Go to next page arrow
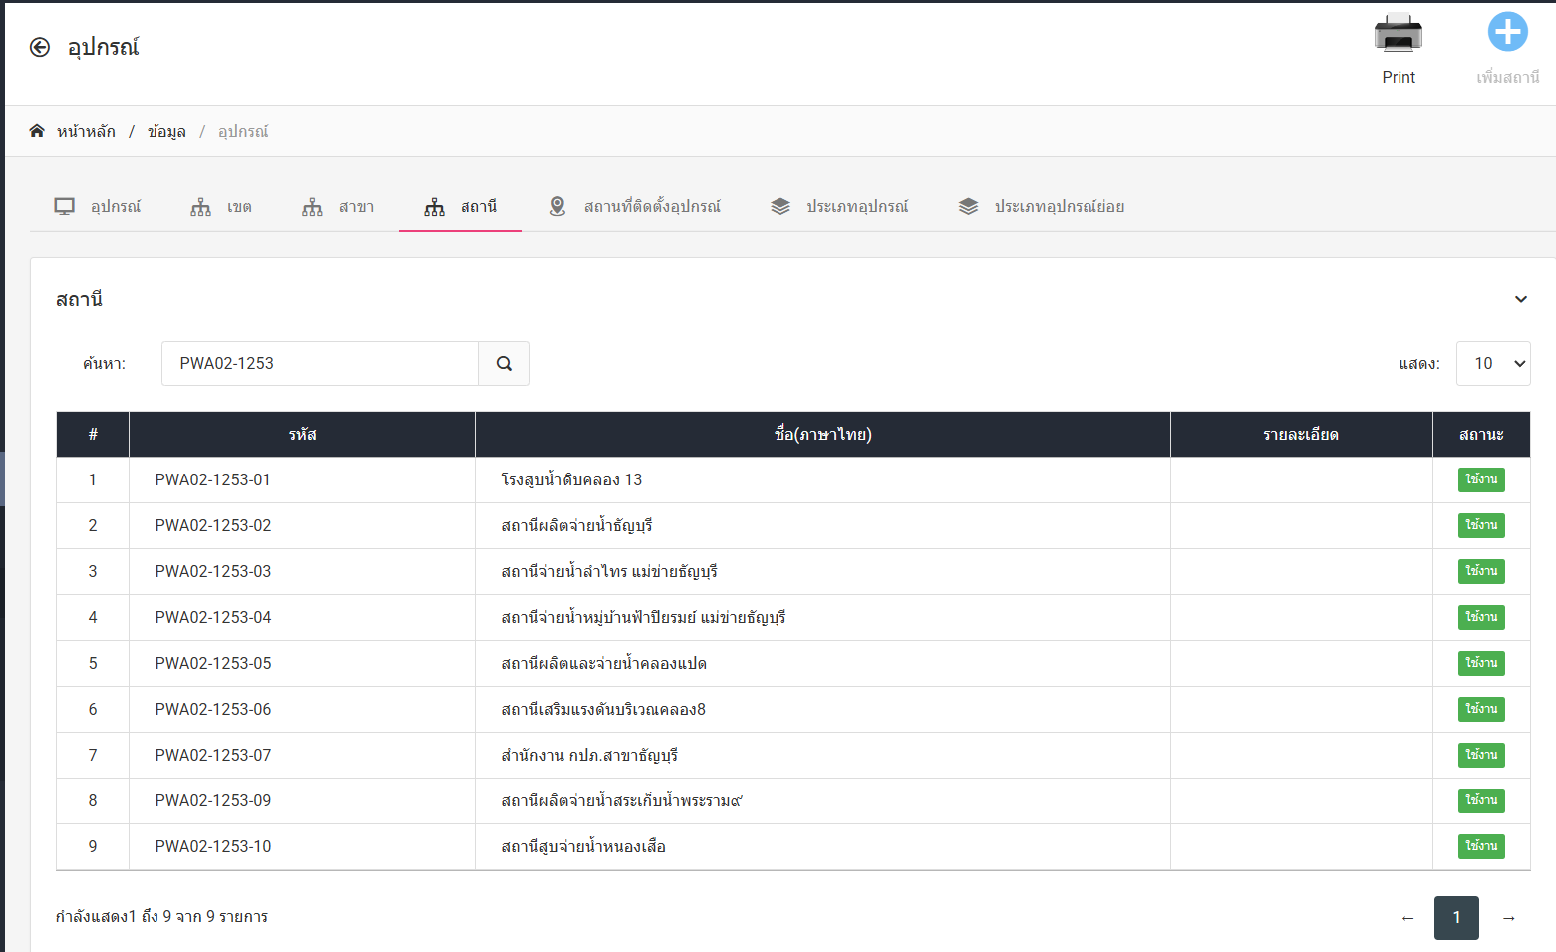The image size is (1556, 952). (1509, 918)
